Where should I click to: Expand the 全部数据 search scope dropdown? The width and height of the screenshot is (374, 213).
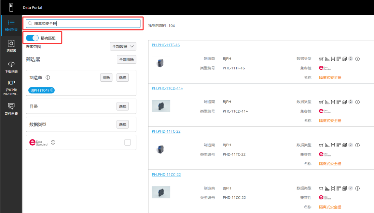(123, 47)
